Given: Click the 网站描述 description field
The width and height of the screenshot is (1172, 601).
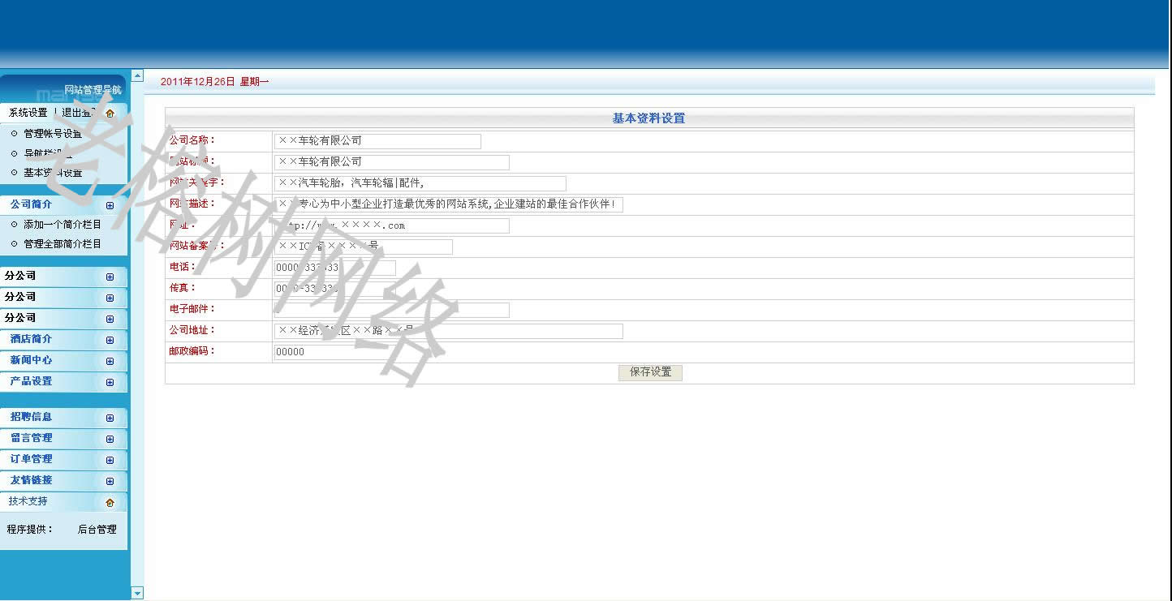Looking at the screenshot, I should tap(449, 204).
